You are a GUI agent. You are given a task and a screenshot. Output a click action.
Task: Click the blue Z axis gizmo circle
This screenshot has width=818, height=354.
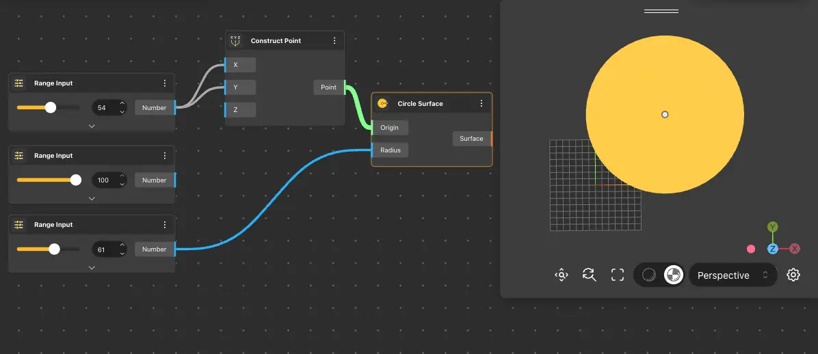click(772, 249)
